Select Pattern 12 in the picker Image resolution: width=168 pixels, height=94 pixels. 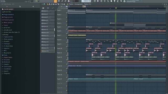click(48, 39)
